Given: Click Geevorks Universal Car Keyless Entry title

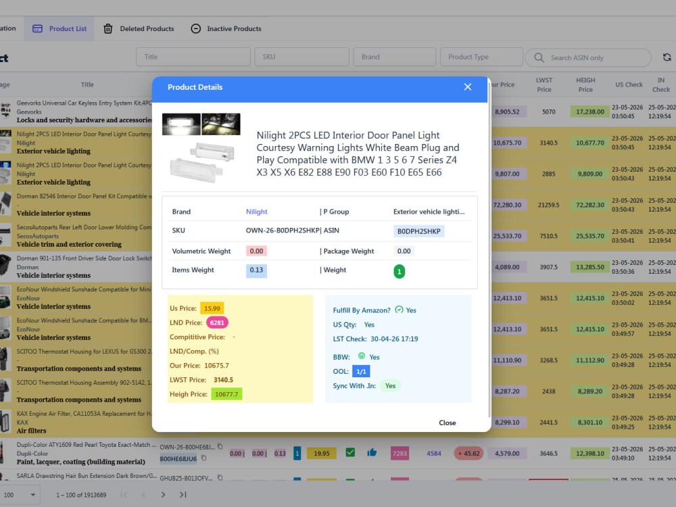Looking at the screenshot, I should (x=84, y=103).
